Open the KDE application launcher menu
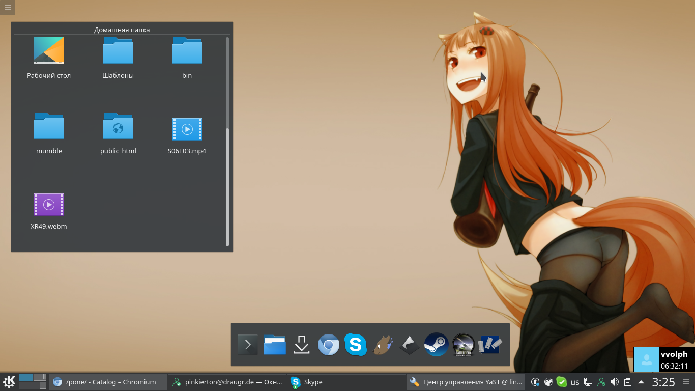The width and height of the screenshot is (695, 391). point(9,382)
